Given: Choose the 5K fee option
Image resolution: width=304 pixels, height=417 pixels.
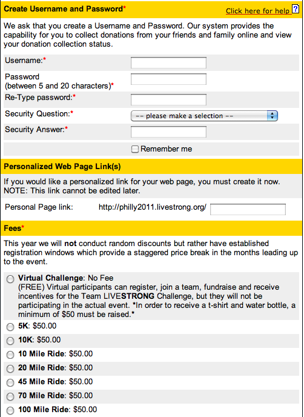Looking at the screenshot, I should [x=10, y=327].
